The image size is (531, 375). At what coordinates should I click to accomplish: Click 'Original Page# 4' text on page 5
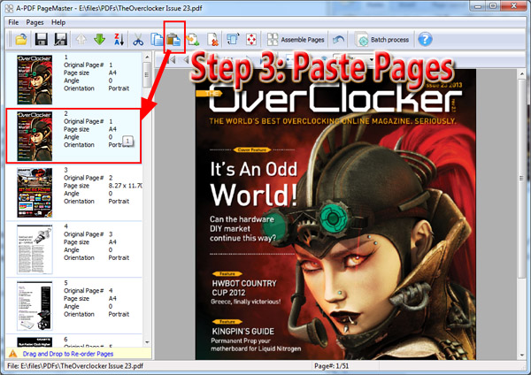point(88,291)
